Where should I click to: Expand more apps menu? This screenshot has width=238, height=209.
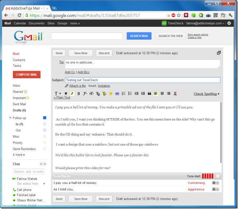[75, 23]
